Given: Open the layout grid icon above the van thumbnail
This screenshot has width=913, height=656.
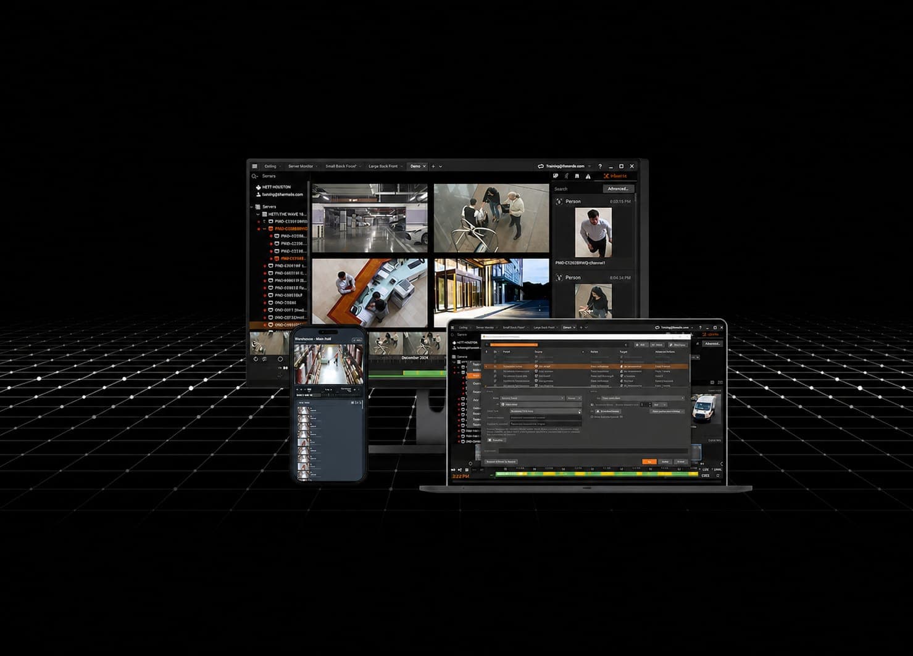Looking at the screenshot, I should point(712,382).
